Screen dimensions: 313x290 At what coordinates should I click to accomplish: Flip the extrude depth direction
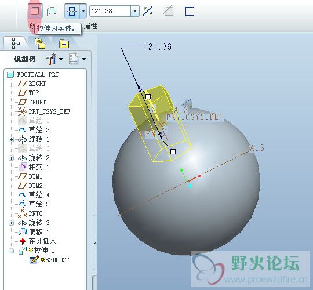148,11
